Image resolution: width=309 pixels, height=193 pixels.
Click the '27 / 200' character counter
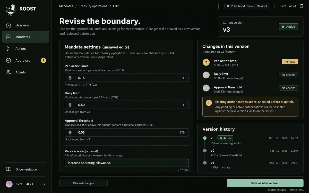[183, 170]
